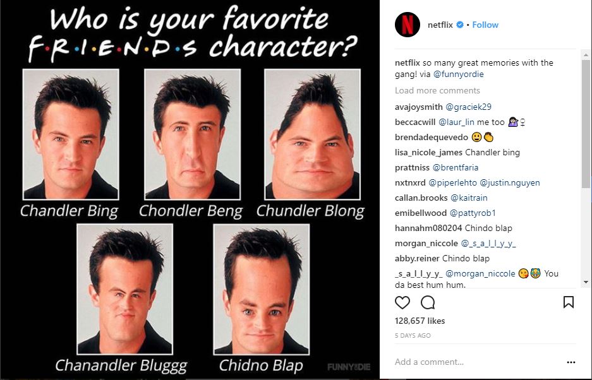Open the @graciek29 mention
Viewport: 592px width, 380px height.
click(469, 107)
